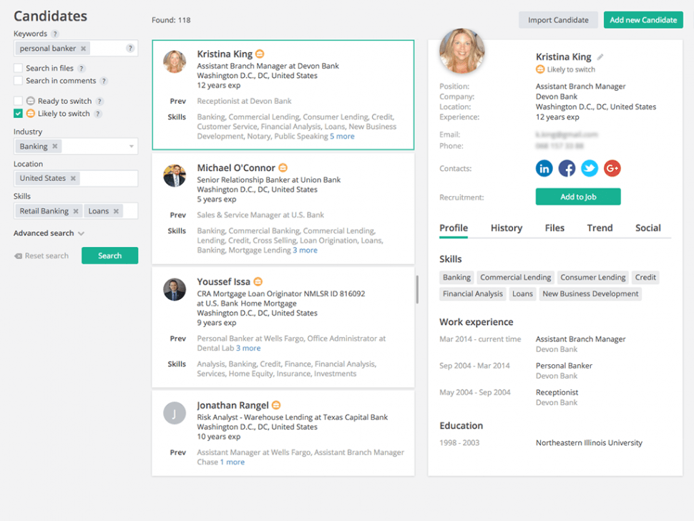Open Michael O'Connor's candidate name
The width and height of the screenshot is (694, 521).
tap(236, 167)
